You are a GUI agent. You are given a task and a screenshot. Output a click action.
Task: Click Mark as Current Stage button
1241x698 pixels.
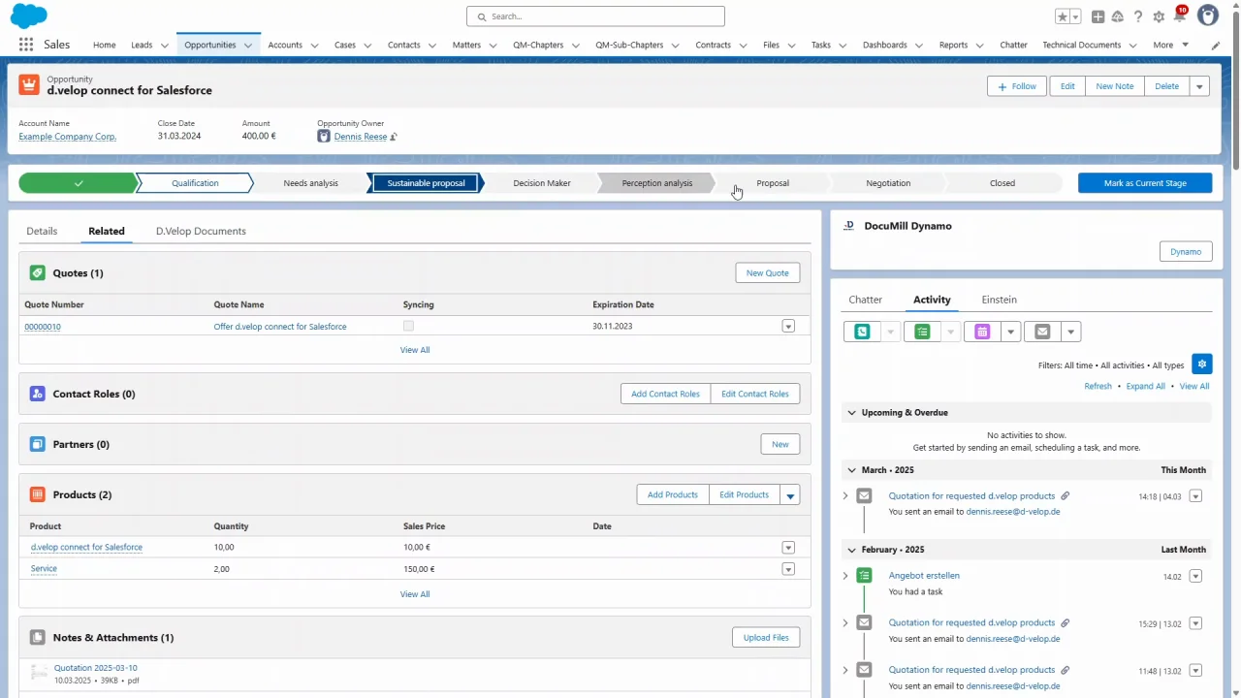pos(1145,183)
